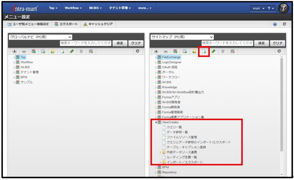
Task: Open the more... navigation menu
Action: pos(145,8)
